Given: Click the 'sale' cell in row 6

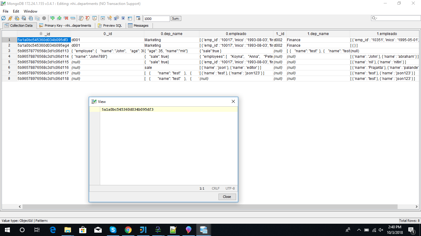Looking at the screenshot, I should pyautogui.click(x=172, y=68).
